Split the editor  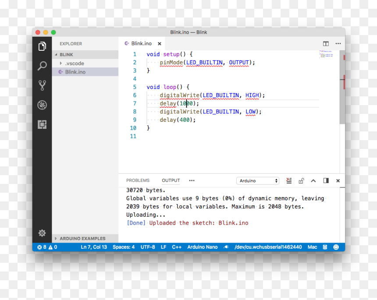coord(326,44)
